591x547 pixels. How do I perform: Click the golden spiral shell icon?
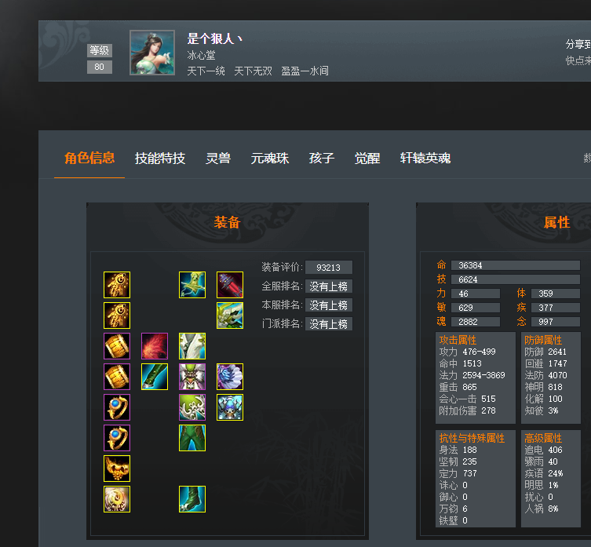(117, 499)
